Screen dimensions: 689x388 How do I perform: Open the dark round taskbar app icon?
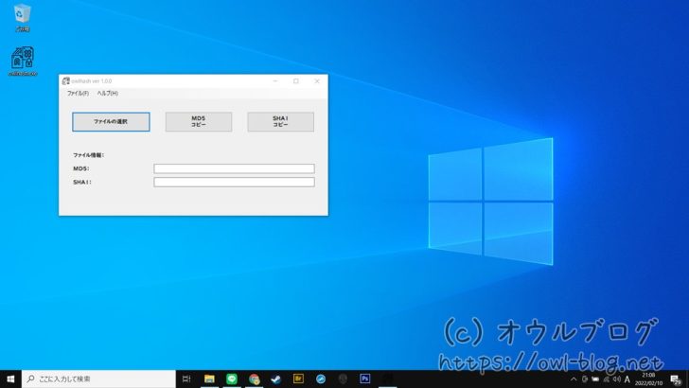pos(343,379)
